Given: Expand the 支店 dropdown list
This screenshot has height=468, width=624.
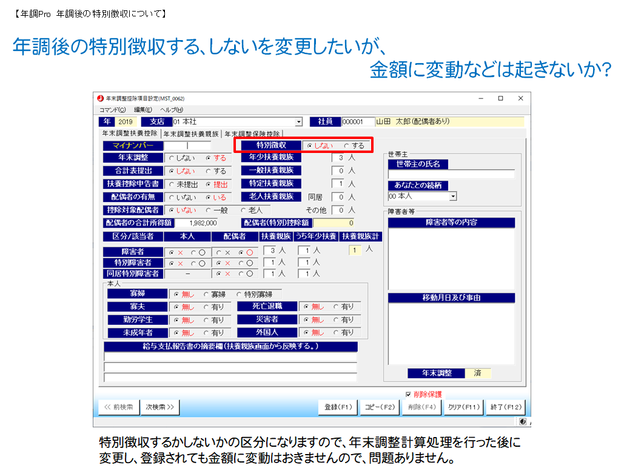Looking at the screenshot, I should 298,122.
